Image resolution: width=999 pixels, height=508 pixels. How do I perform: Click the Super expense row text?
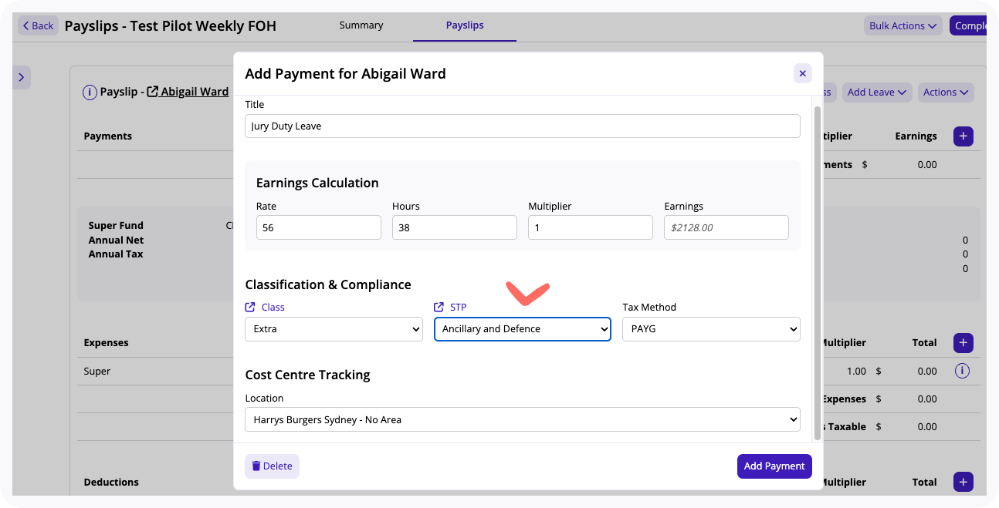97,371
